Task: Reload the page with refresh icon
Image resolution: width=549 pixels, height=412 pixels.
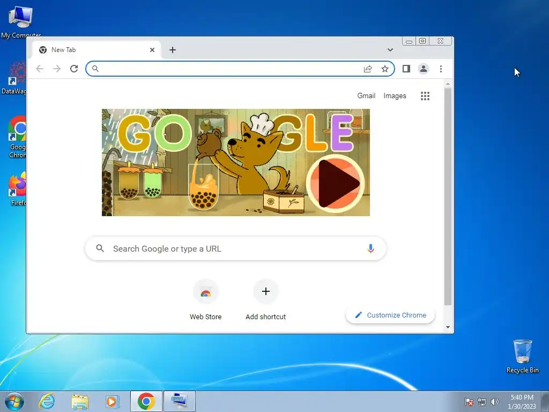Action: (x=74, y=69)
